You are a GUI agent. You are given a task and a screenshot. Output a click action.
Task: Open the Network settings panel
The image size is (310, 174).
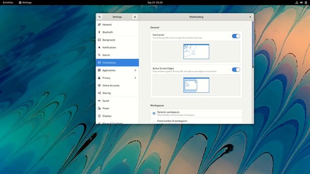(x=117, y=25)
